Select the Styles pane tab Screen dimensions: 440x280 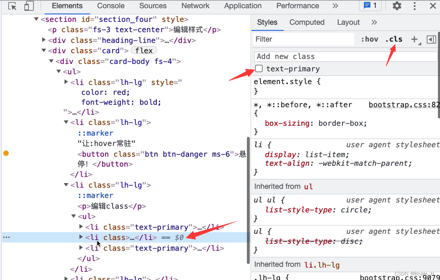(x=267, y=22)
